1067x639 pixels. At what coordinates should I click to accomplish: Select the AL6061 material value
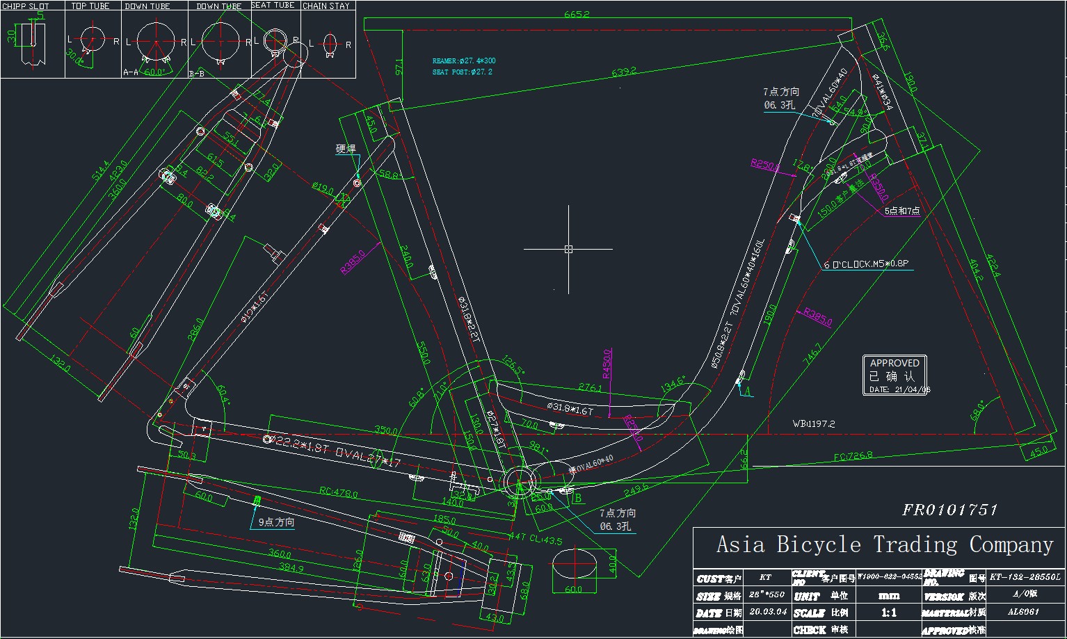tap(1023, 613)
